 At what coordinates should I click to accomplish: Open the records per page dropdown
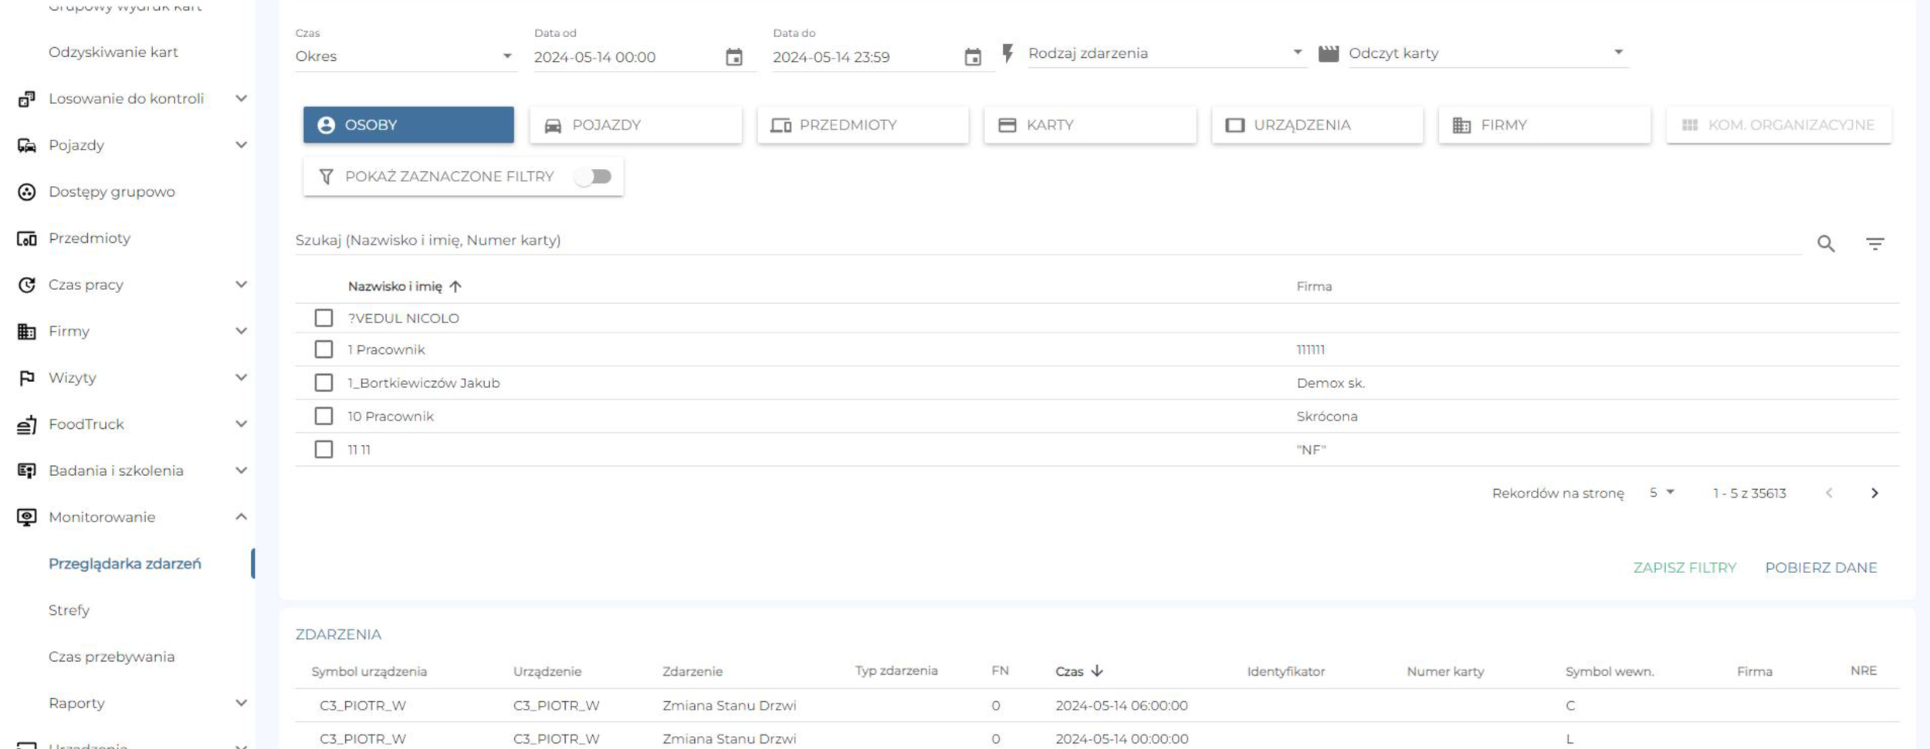coord(1661,492)
